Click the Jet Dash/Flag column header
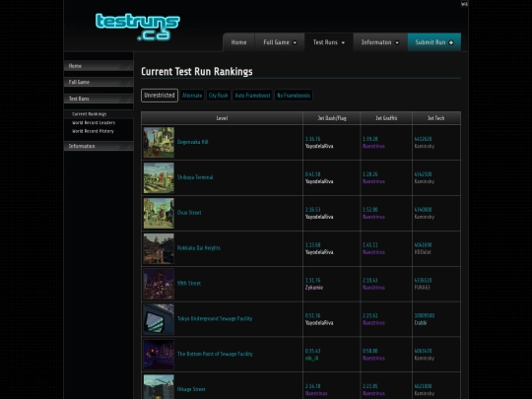 tap(332, 118)
